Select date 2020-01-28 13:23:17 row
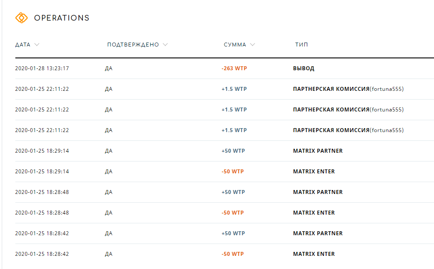The height and width of the screenshot is (269, 434). click(224, 68)
